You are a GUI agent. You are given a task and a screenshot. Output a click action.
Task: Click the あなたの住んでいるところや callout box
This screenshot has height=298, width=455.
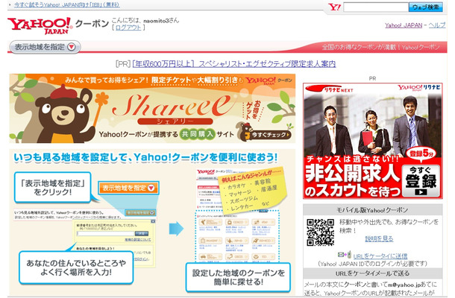point(76,267)
